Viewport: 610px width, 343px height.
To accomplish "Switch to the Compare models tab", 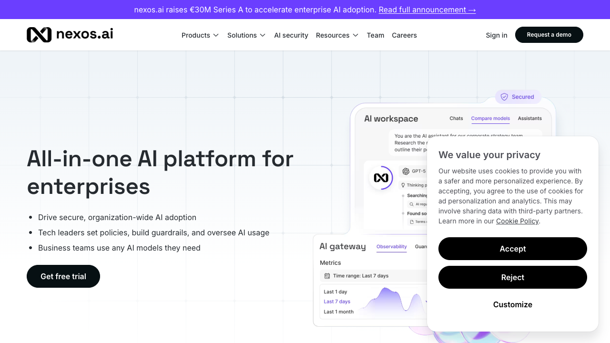I will tap(490, 119).
